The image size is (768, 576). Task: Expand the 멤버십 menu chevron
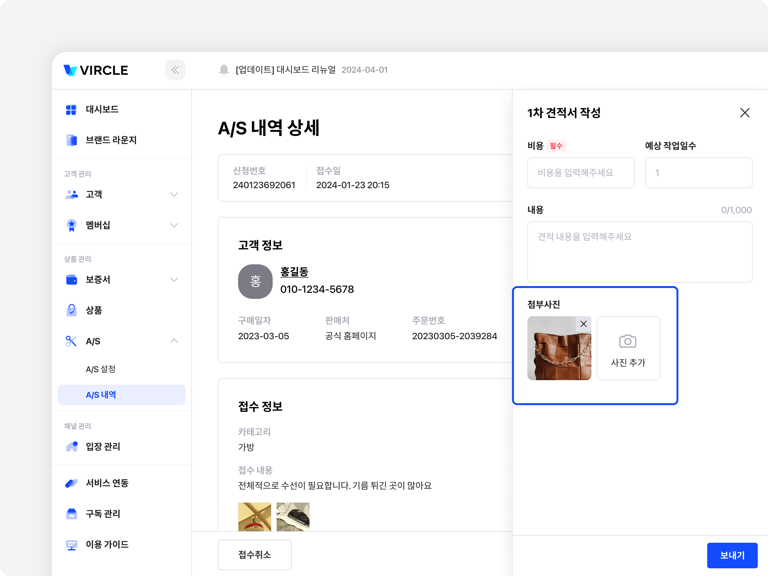pos(174,225)
